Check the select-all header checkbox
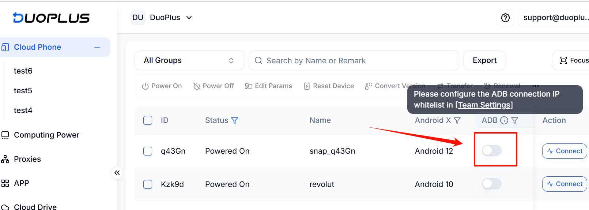This screenshot has width=589, height=210. tap(148, 120)
